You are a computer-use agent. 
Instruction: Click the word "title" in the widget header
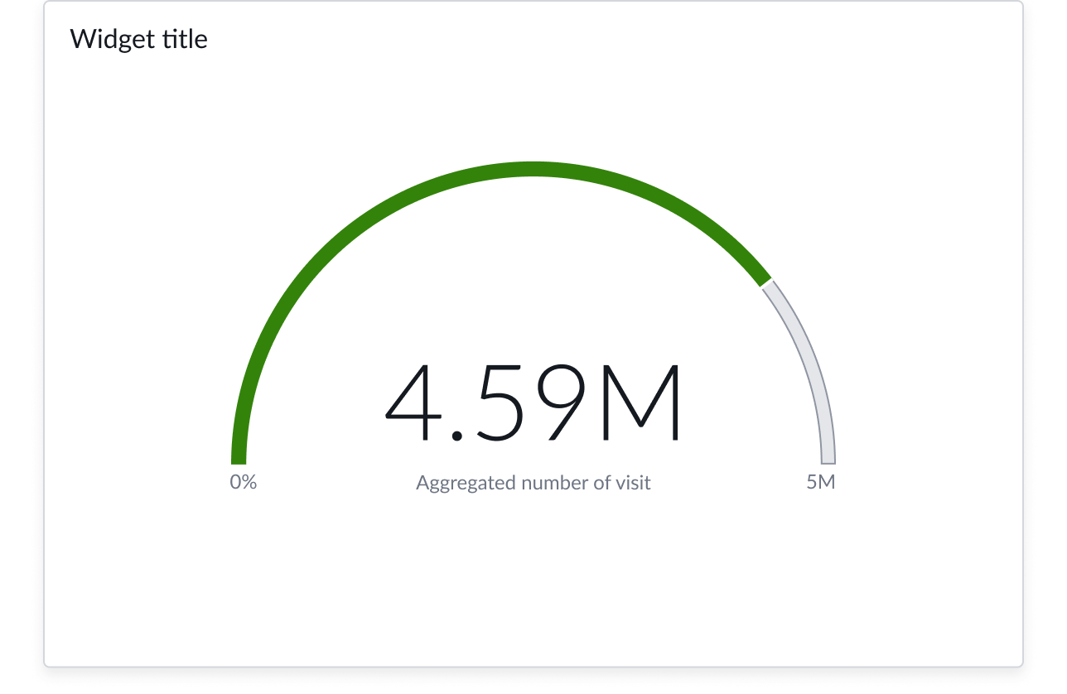coord(186,39)
